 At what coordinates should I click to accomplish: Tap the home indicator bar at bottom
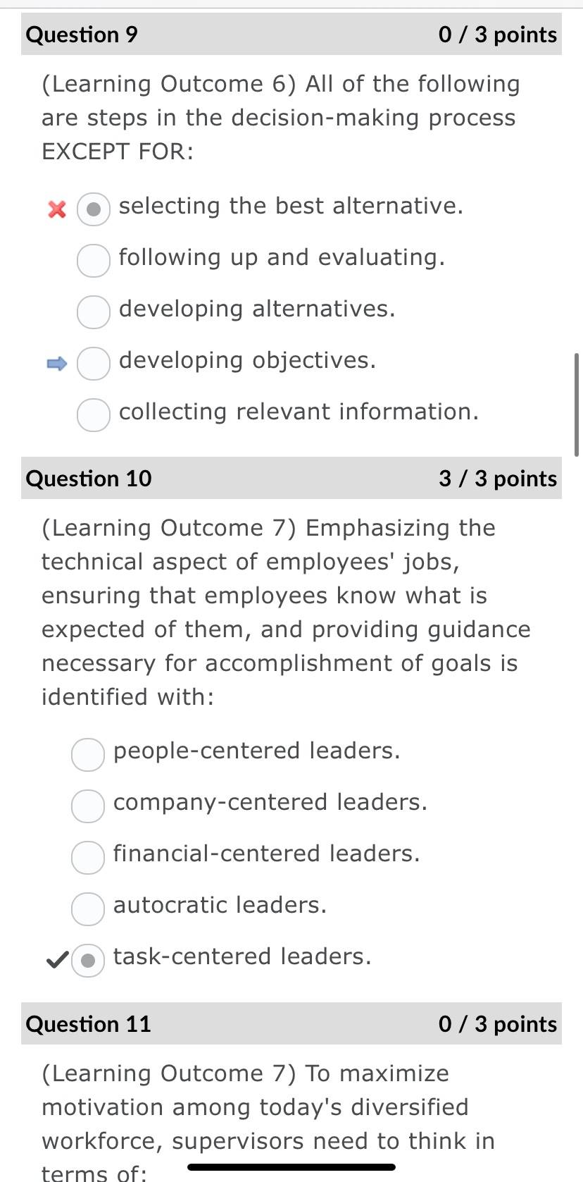point(291,1167)
